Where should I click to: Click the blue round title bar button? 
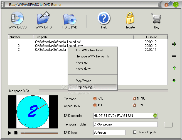171,4
